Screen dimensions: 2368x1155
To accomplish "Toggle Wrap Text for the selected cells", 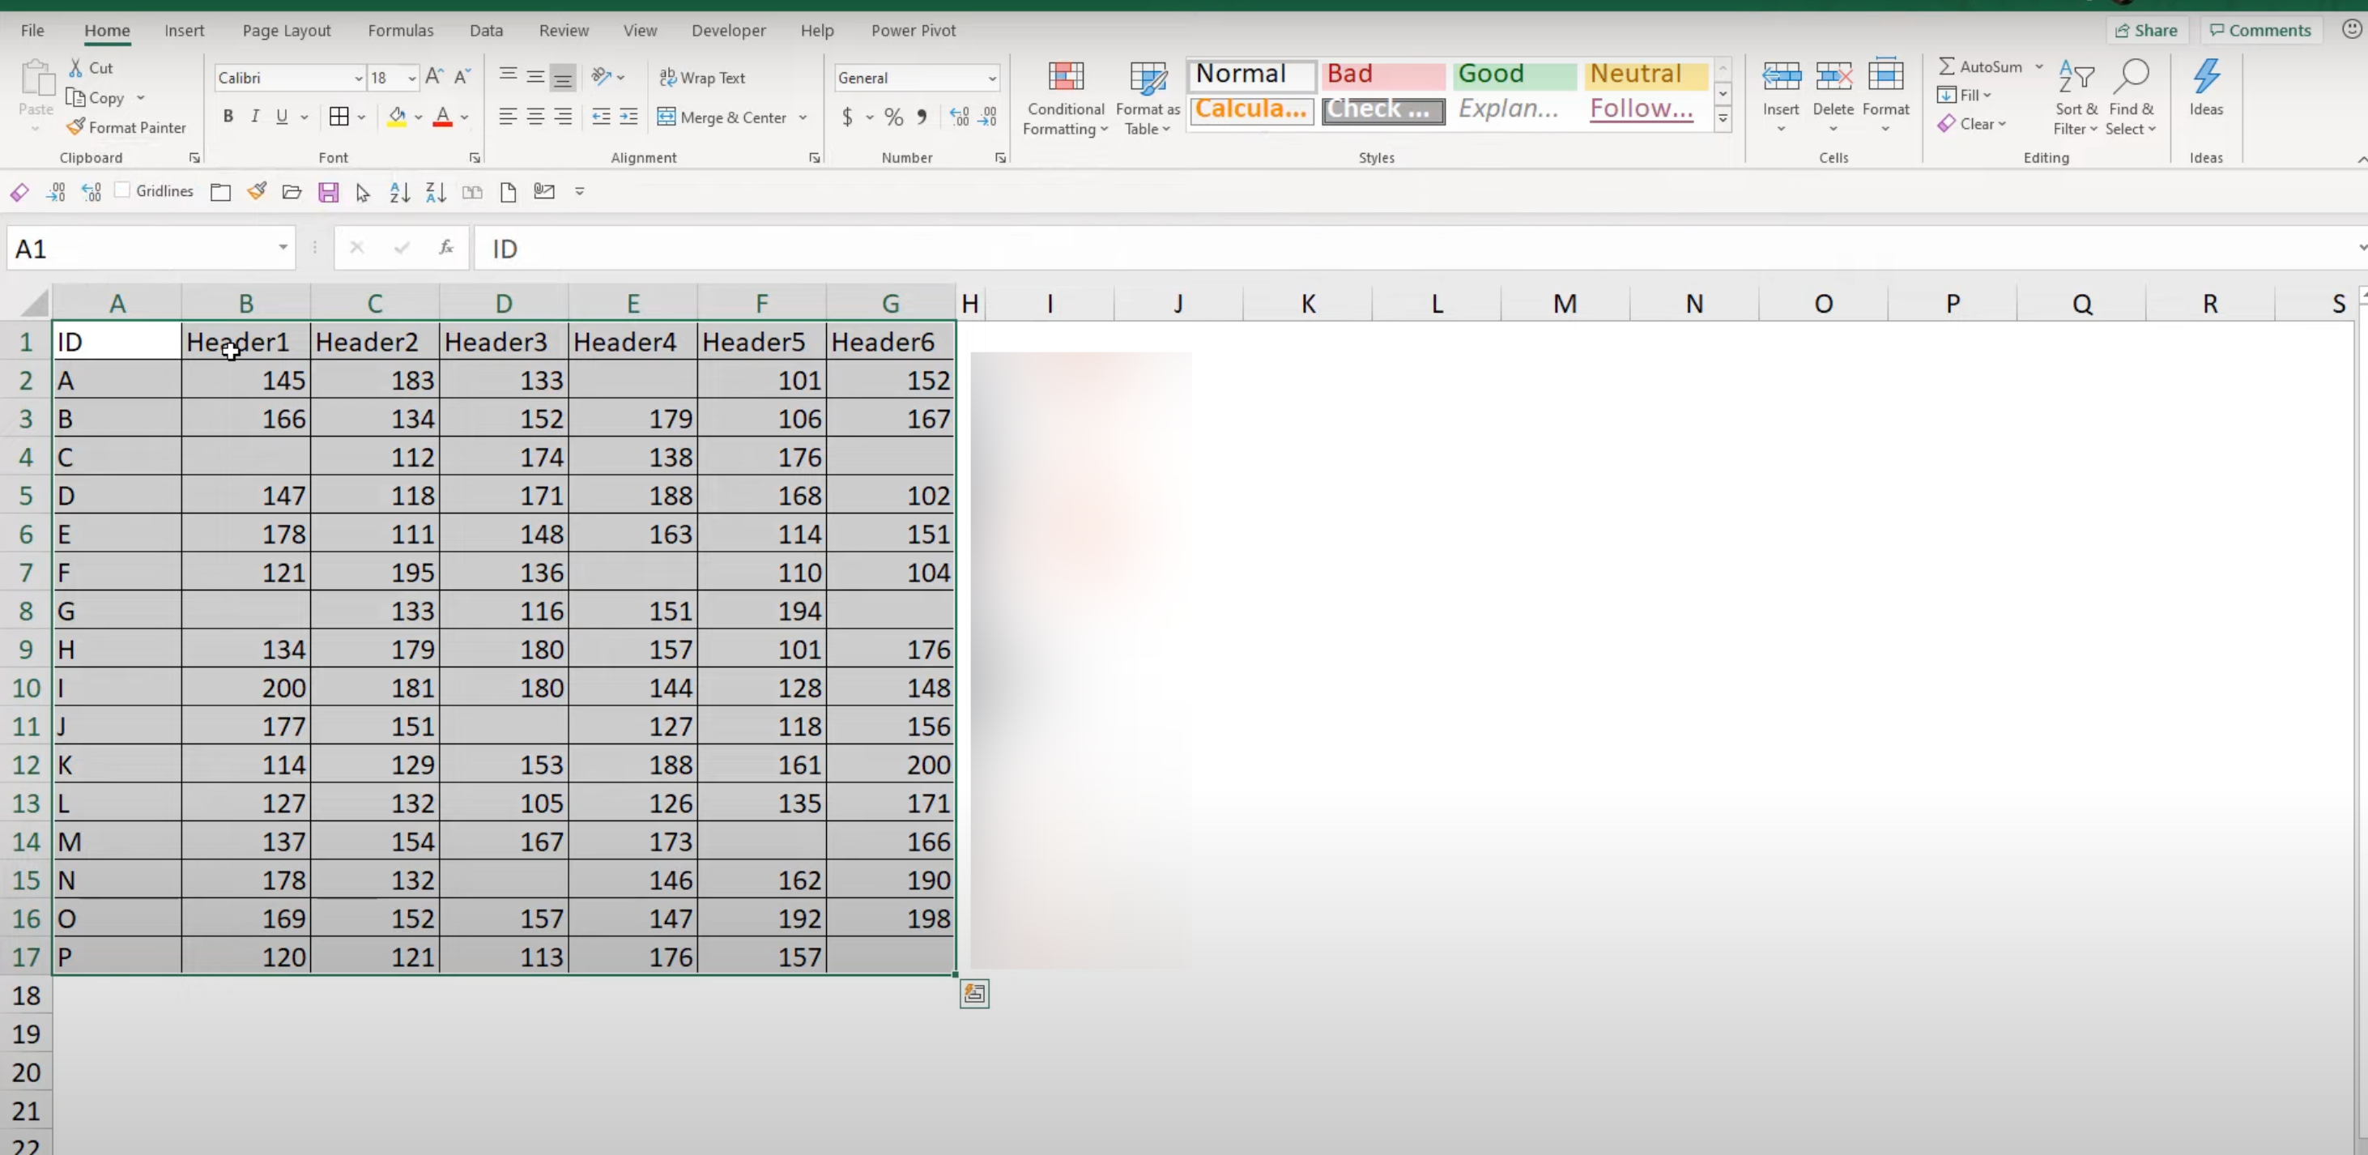I will point(702,79).
